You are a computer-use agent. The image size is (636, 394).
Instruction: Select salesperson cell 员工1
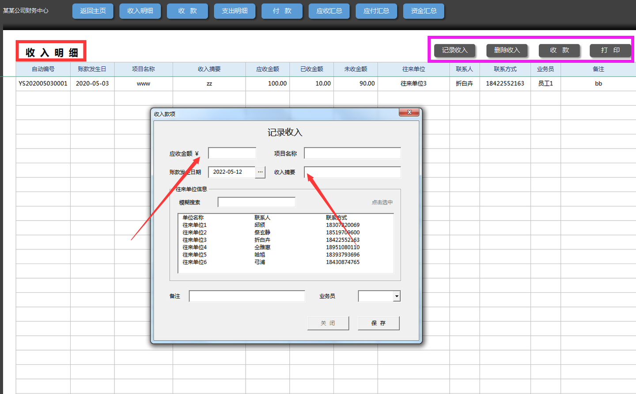tap(546, 84)
